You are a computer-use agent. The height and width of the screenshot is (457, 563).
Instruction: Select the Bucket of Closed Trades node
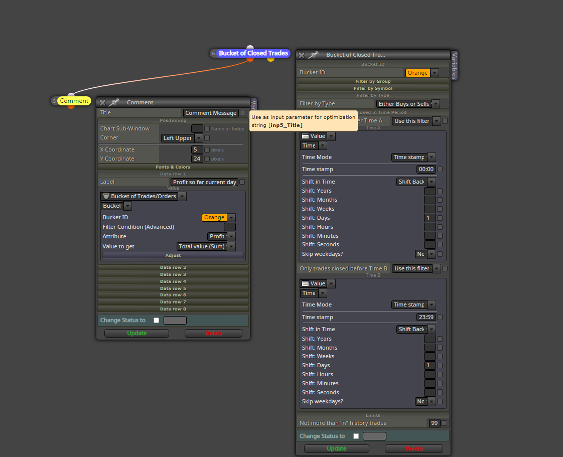click(253, 53)
